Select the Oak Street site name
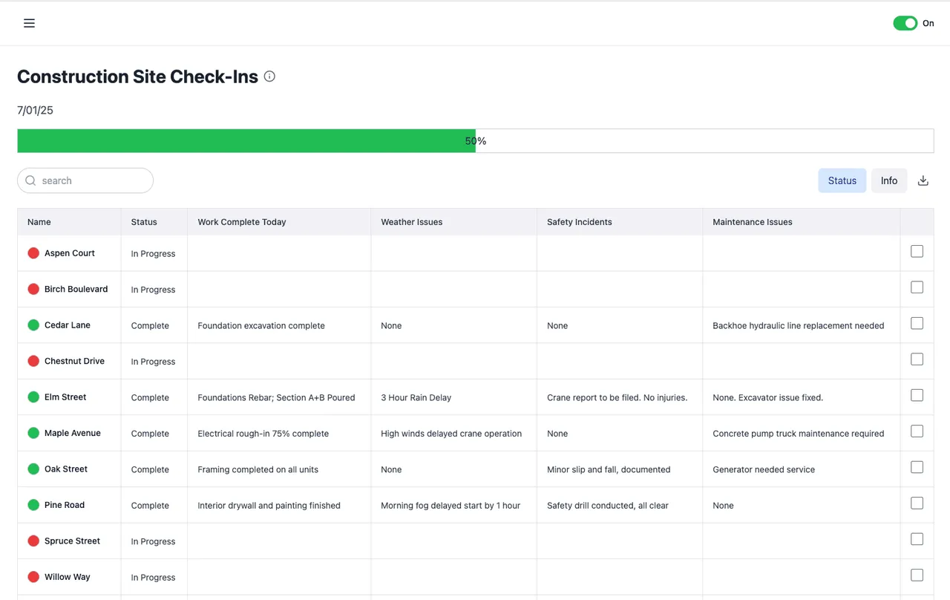 click(66, 469)
